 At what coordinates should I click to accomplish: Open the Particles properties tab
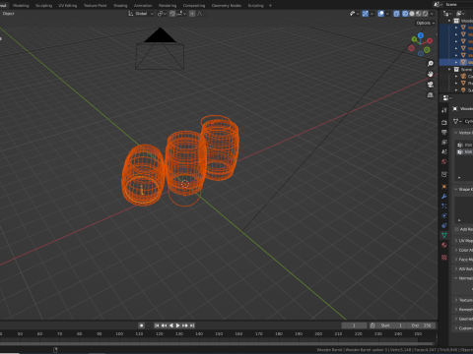pos(444,206)
